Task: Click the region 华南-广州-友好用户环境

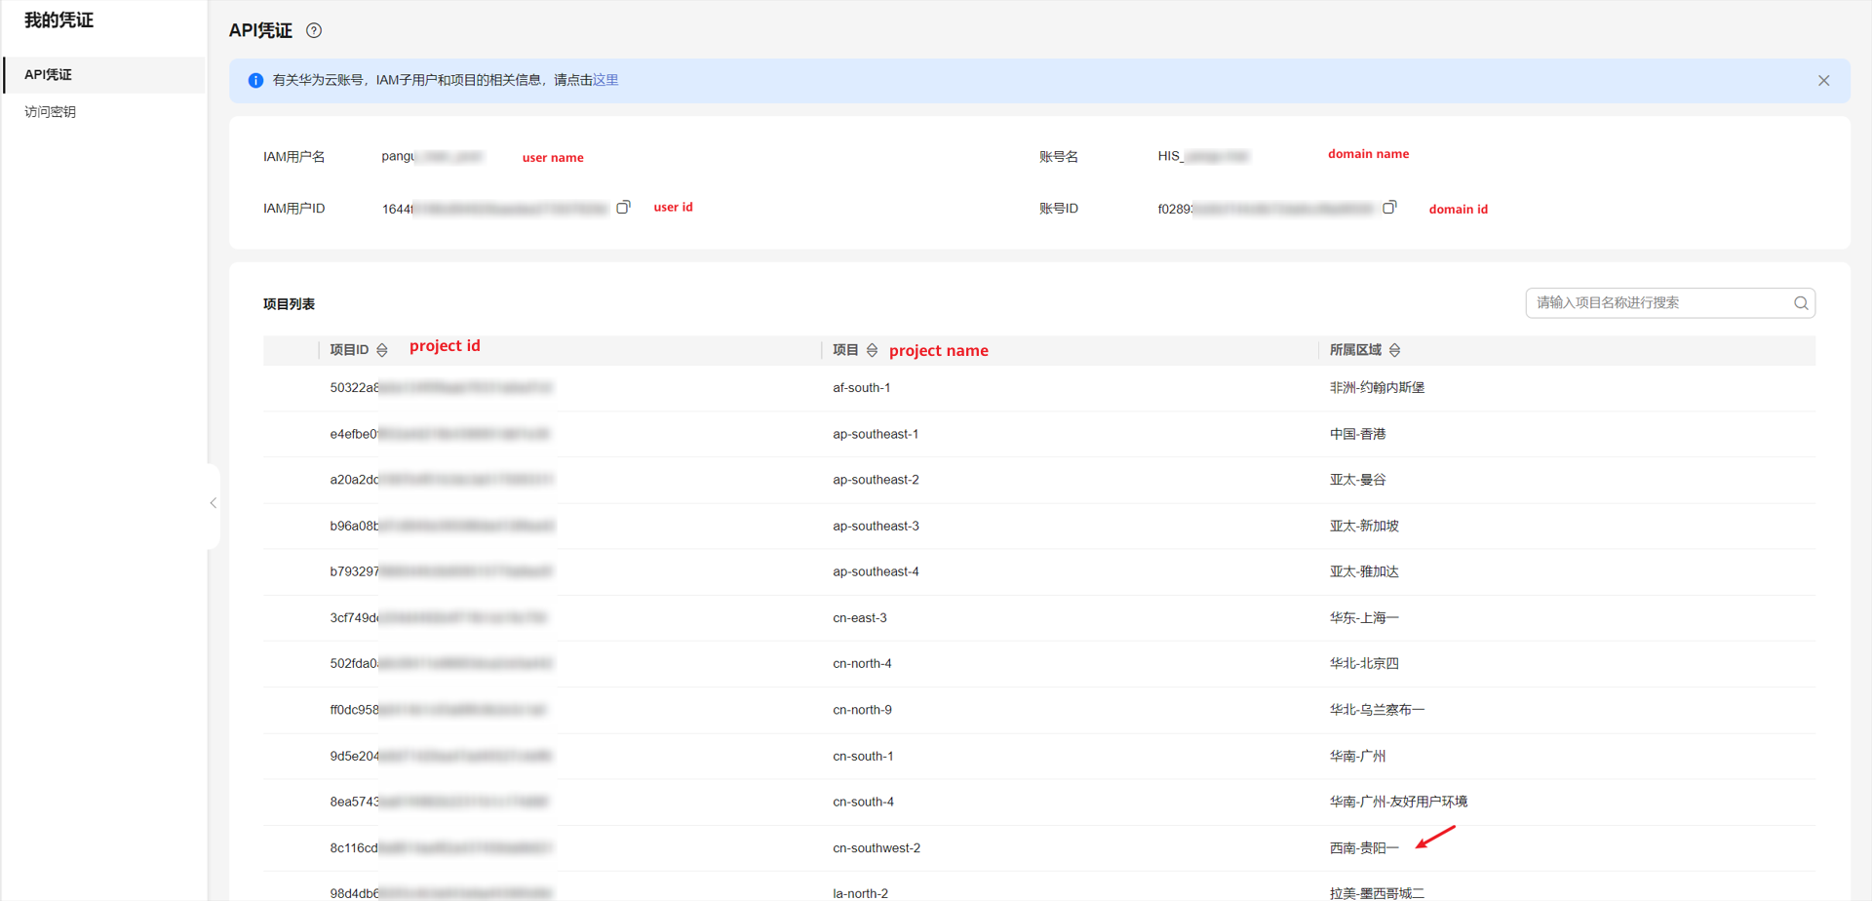Action: click(x=1398, y=802)
